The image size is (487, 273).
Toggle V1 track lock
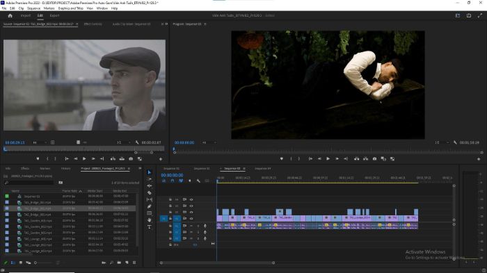(170, 219)
